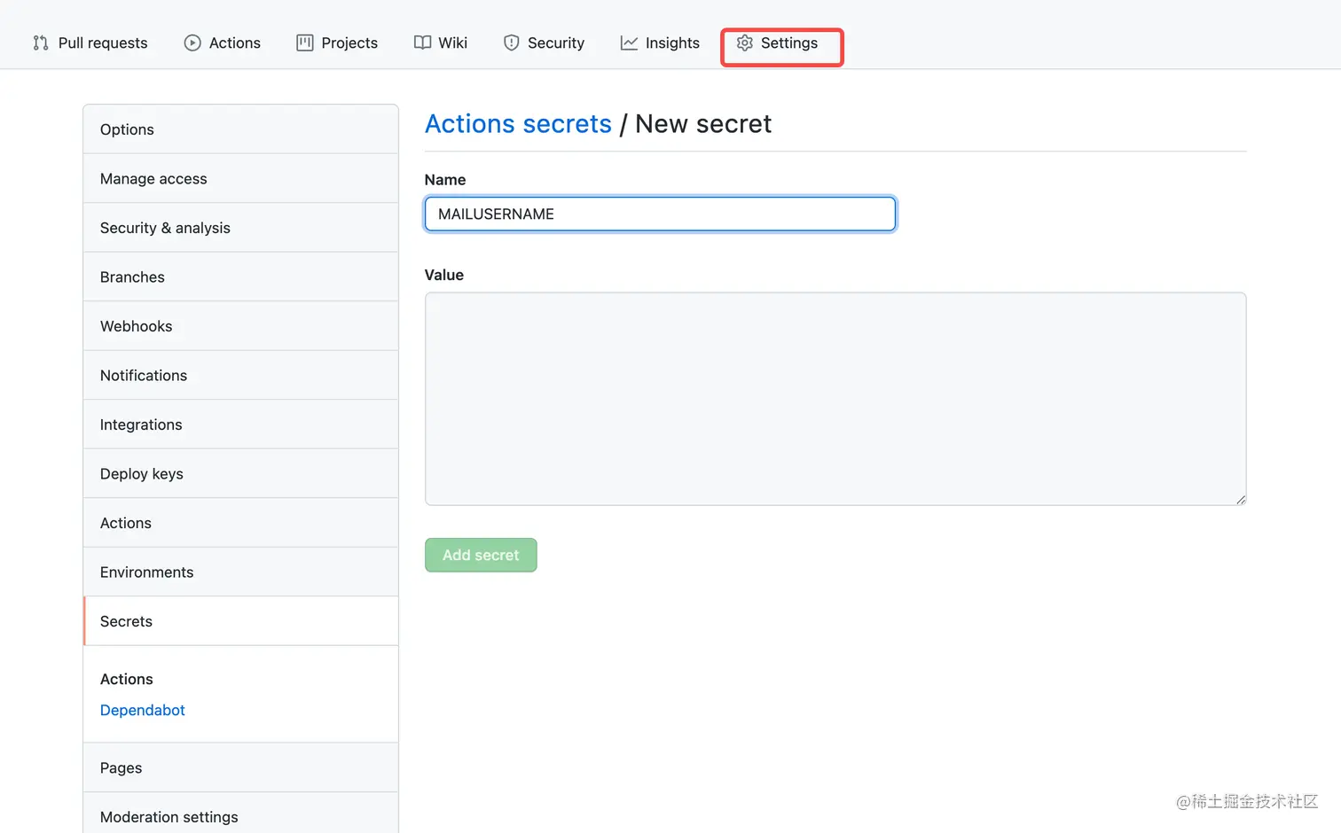
Task: Open Security & analysis settings
Action: [240, 228]
